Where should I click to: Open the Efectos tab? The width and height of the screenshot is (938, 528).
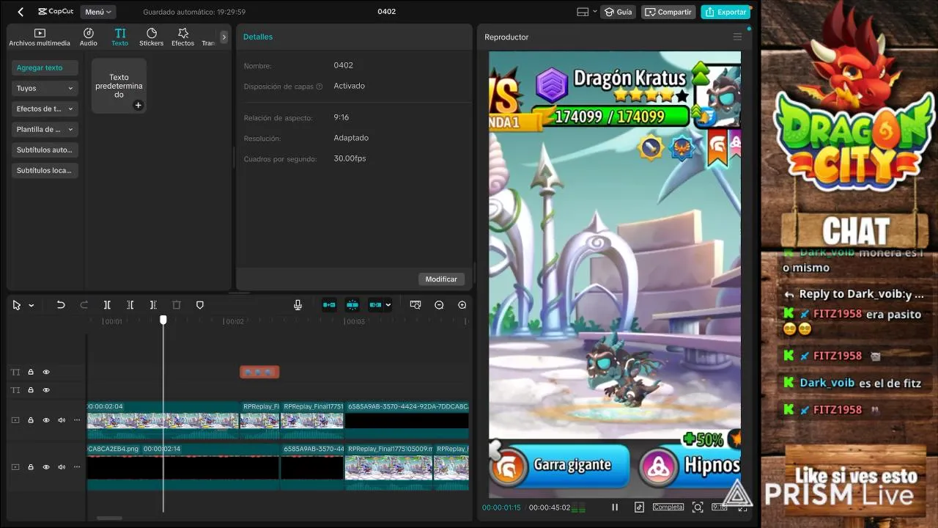coord(183,37)
